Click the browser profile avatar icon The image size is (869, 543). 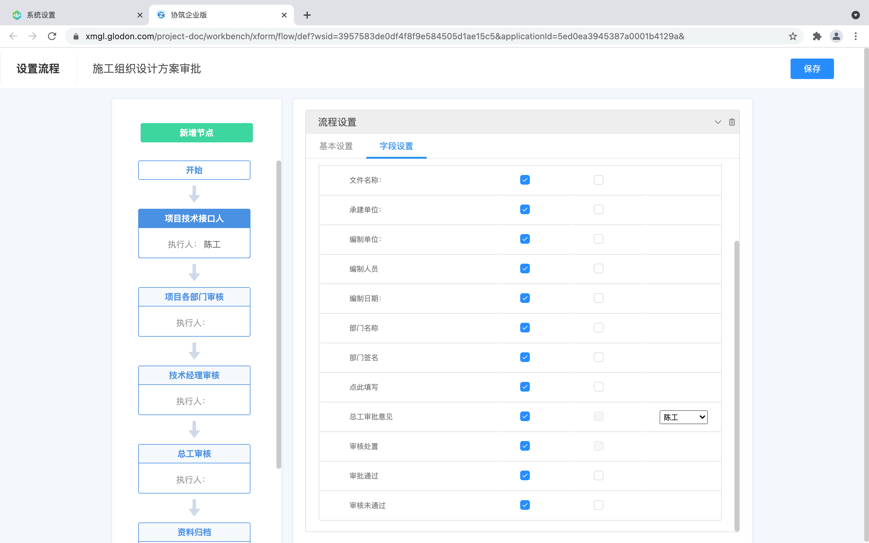(836, 36)
